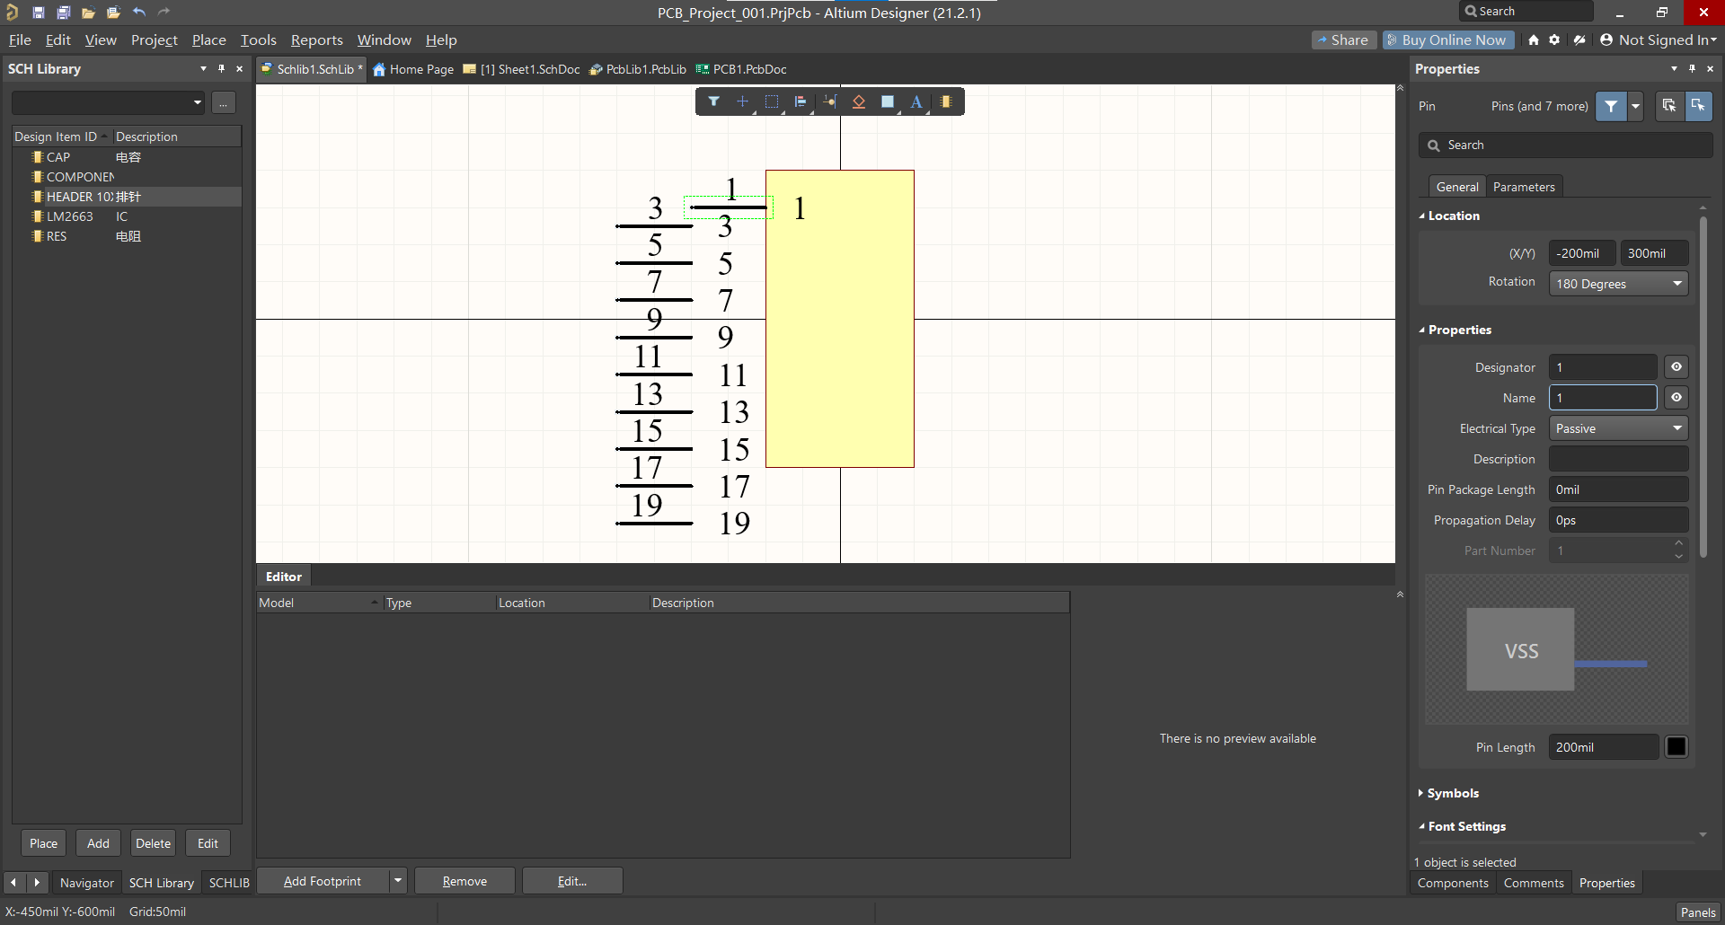Click the Share button
Image resolution: width=1725 pixels, height=925 pixels.
[1344, 40]
